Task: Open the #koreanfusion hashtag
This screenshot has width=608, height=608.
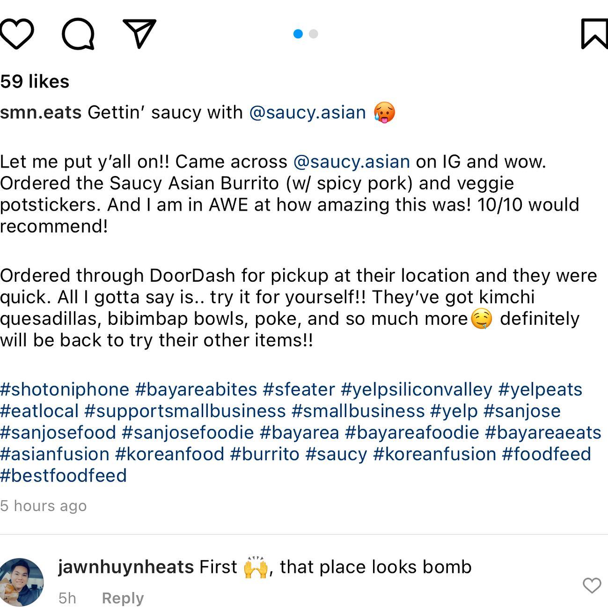Action: [434, 454]
